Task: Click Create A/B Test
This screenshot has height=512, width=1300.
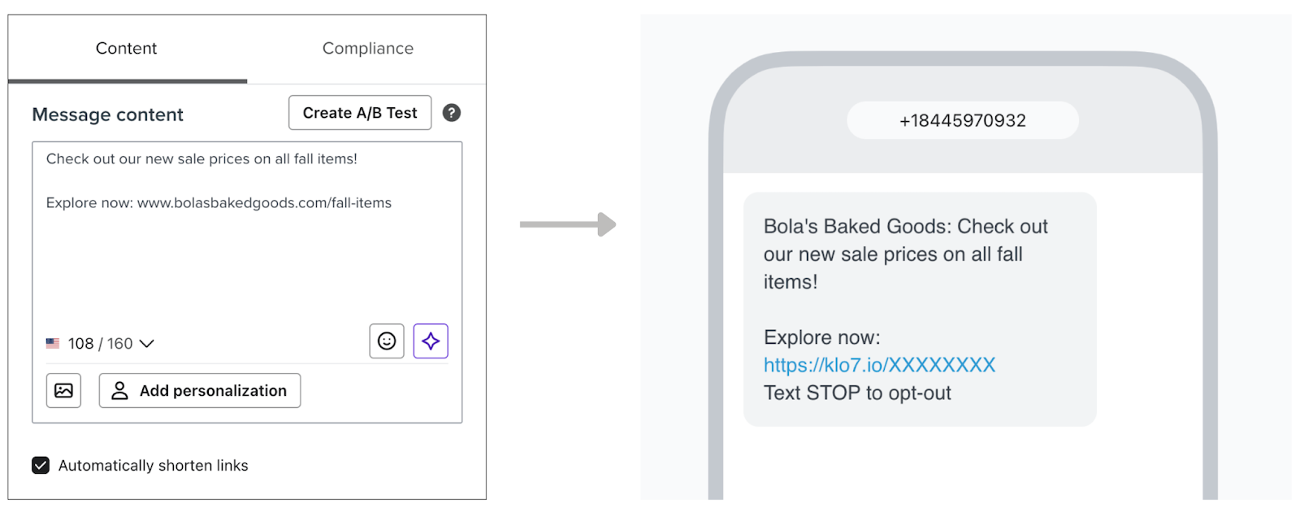Action: coord(359,113)
